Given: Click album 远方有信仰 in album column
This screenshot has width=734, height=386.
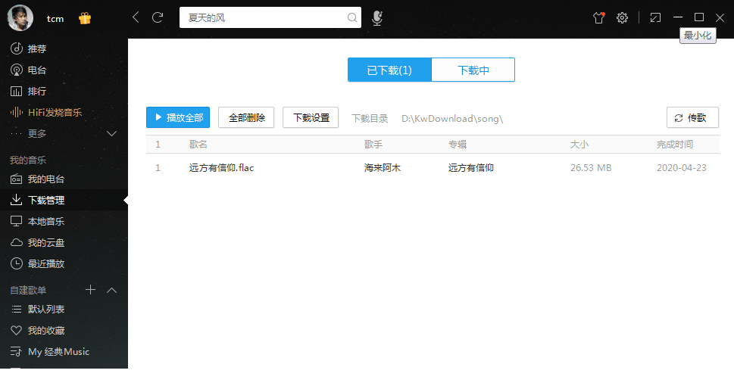Looking at the screenshot, I should 471,167.
